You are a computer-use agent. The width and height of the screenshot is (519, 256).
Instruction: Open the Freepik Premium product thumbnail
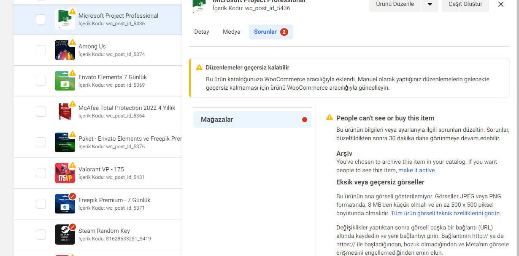click(65, 204)
